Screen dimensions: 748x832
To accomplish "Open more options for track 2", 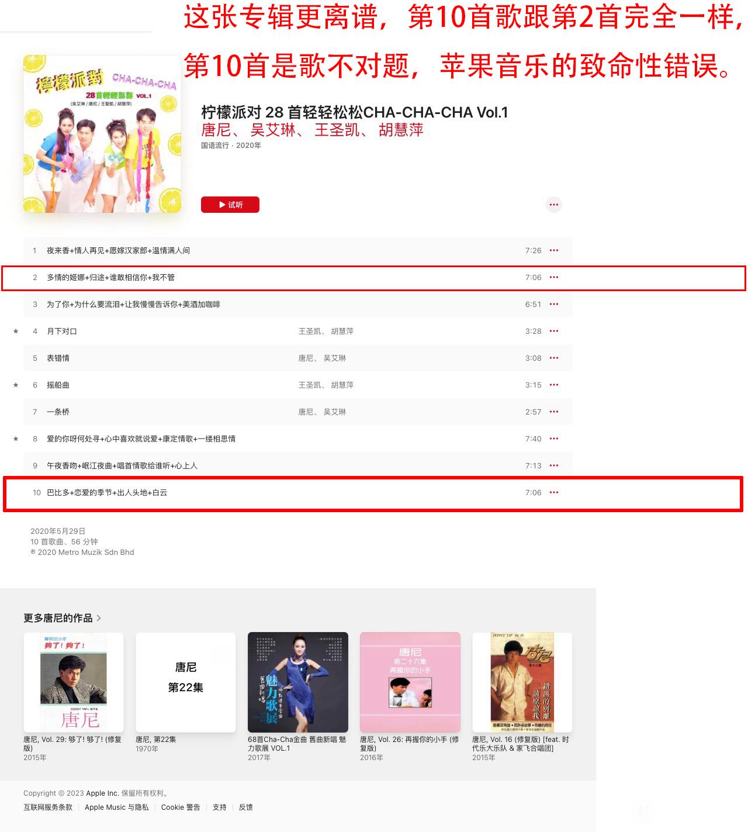I will click(x=554, y=277).
